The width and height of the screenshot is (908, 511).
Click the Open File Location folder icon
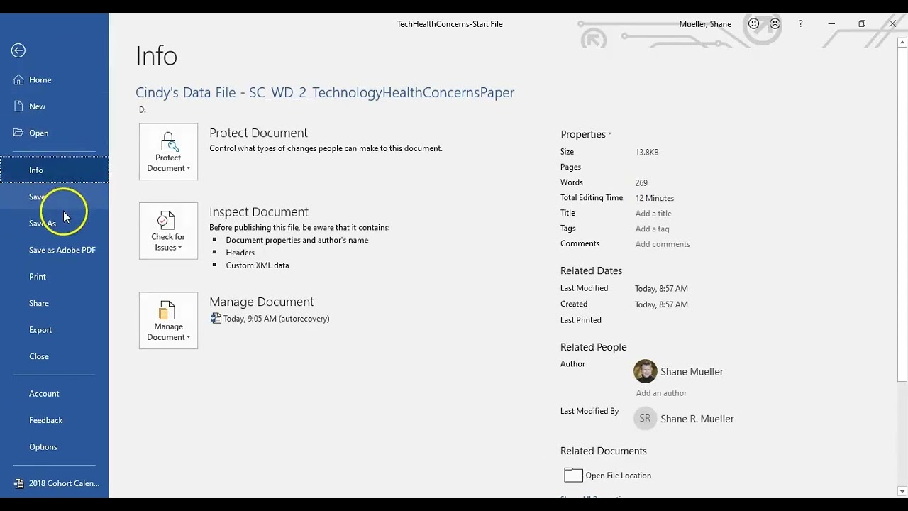tap(573, 476)
